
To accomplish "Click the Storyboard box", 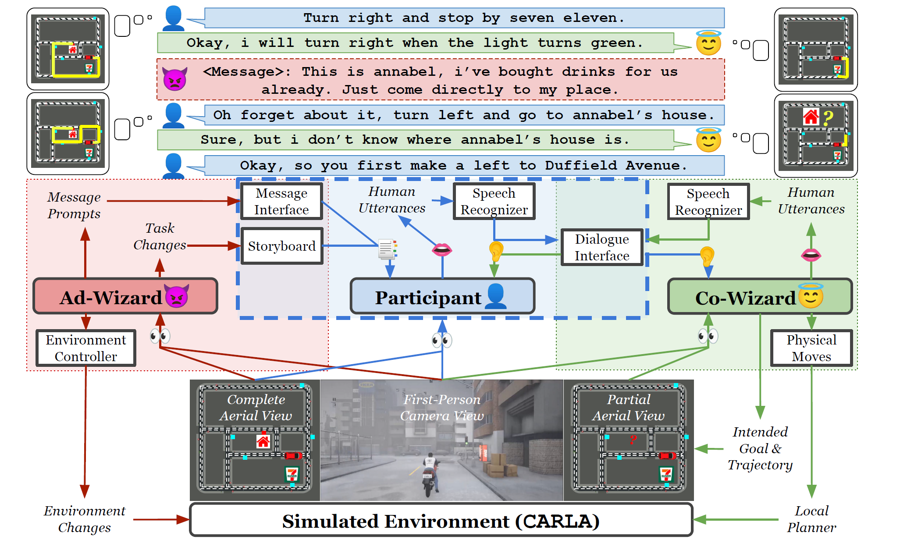I will tap(281, 246).
